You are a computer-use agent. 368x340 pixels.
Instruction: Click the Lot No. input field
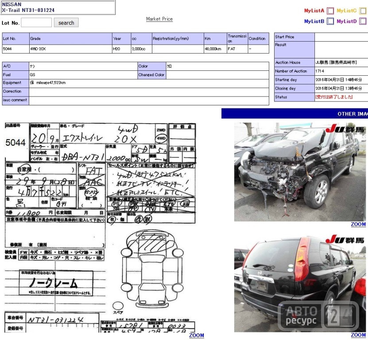tap(36, 23)
